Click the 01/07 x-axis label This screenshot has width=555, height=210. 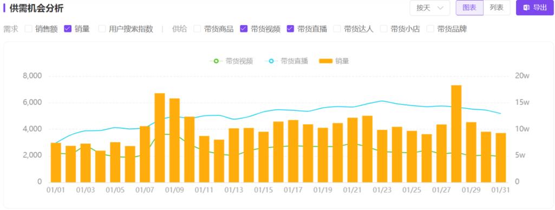(145, 190)
